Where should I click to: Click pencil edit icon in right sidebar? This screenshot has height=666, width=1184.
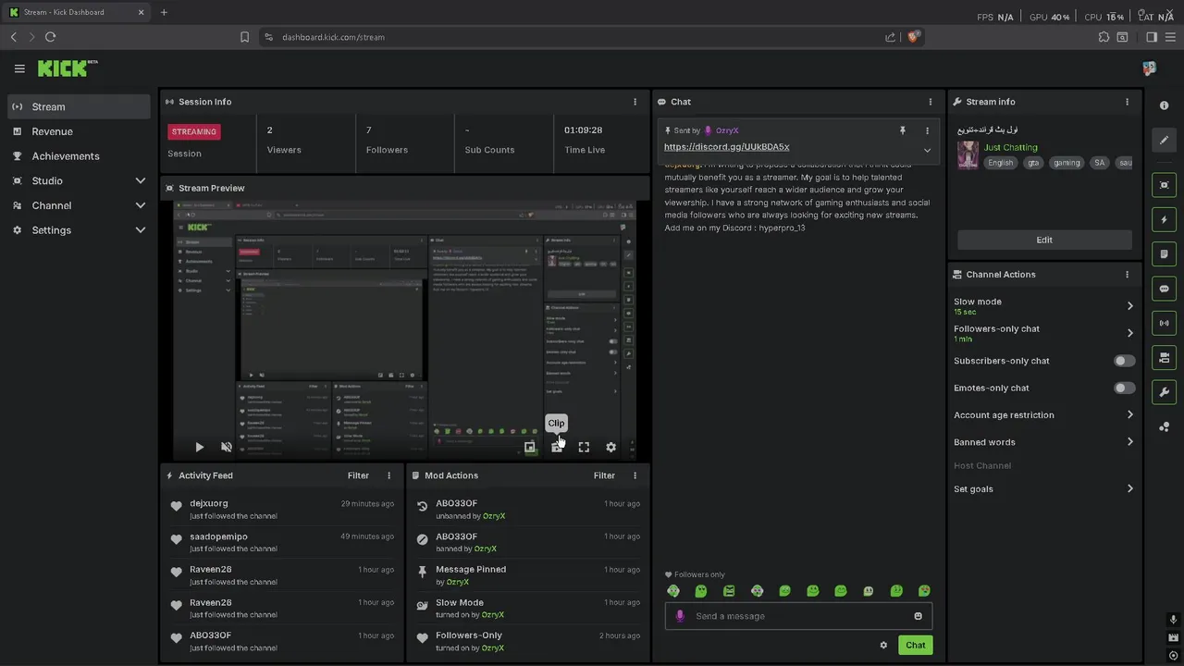point(1164,141)
